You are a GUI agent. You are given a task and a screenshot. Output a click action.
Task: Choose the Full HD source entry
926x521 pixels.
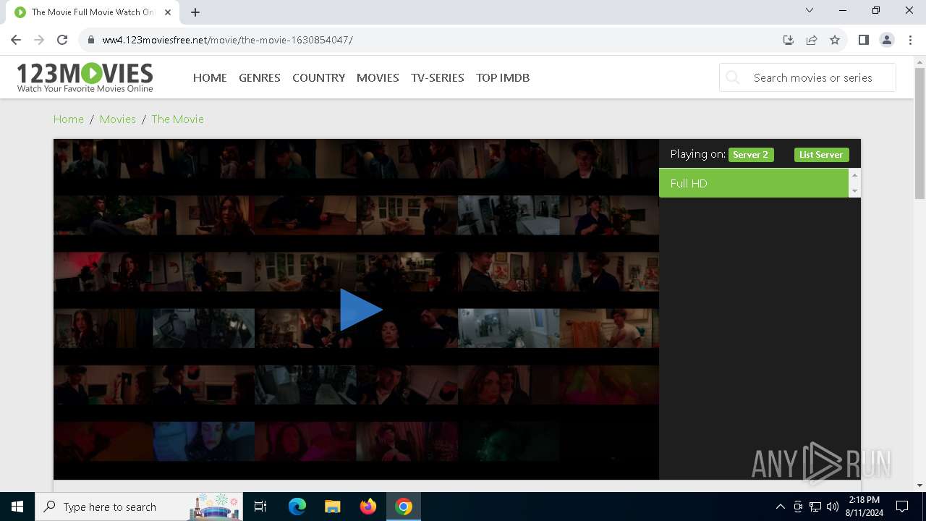[753, 183]
